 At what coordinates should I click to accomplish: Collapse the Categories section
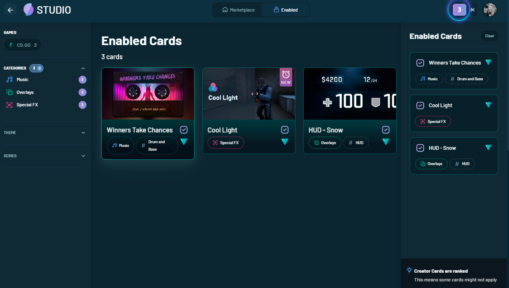(83, 68)
